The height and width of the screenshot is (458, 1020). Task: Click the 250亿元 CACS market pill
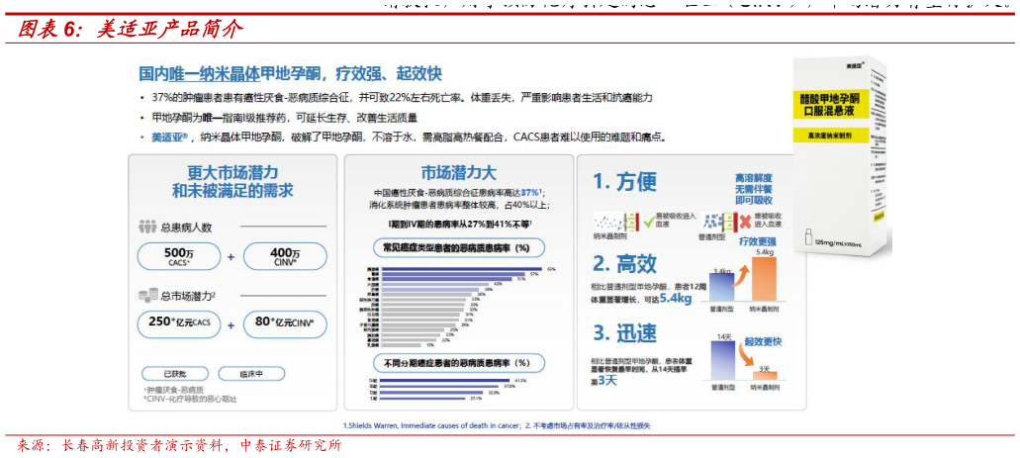click(x=178, y=323)
